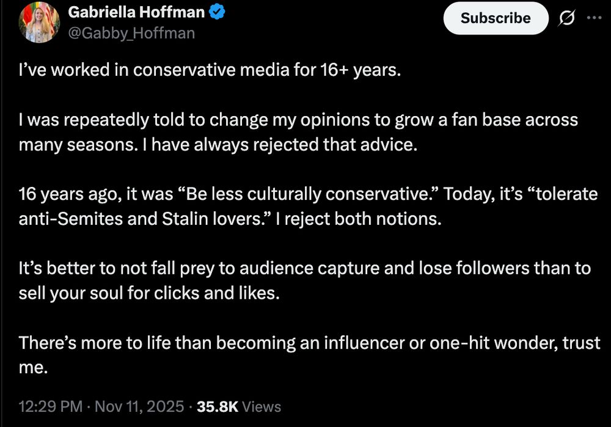
Task: Click Gabriella Hoffman's profile picture
Action: click(39, 21)
